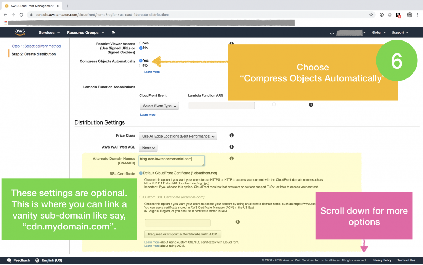Add a Lambda association with the plus icon
The width and height of the screenshot is (423, 265).
[x=311, y=105]
